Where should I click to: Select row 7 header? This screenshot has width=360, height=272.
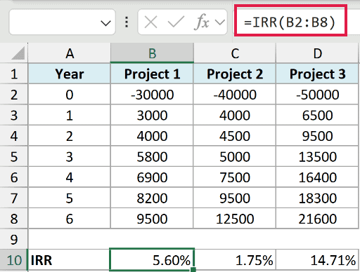(x=14, y=198)
